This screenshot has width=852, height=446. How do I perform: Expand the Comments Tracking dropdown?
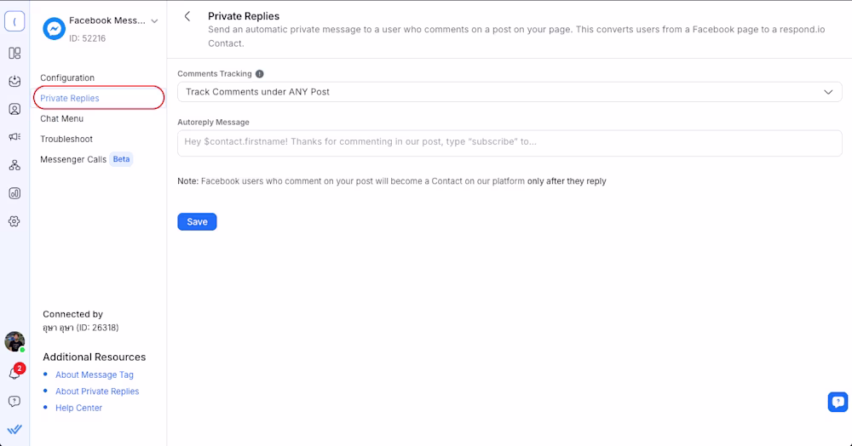tap(509, 92)
